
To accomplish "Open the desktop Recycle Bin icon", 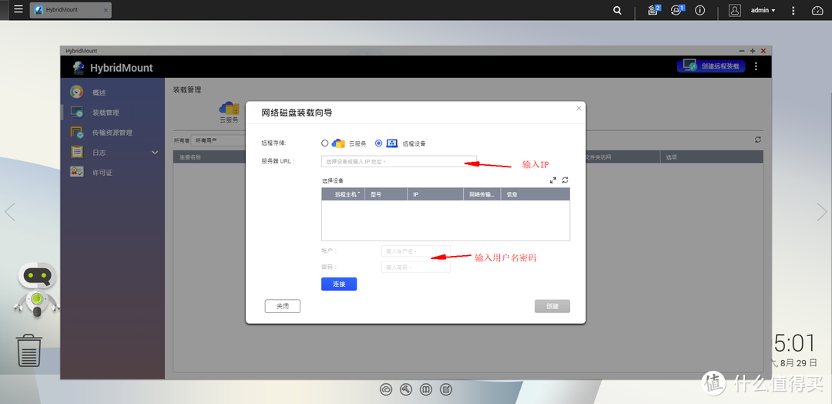I will pos(29,350).
